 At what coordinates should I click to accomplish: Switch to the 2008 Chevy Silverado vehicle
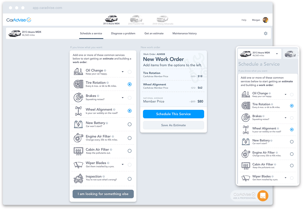coord(163,20)
